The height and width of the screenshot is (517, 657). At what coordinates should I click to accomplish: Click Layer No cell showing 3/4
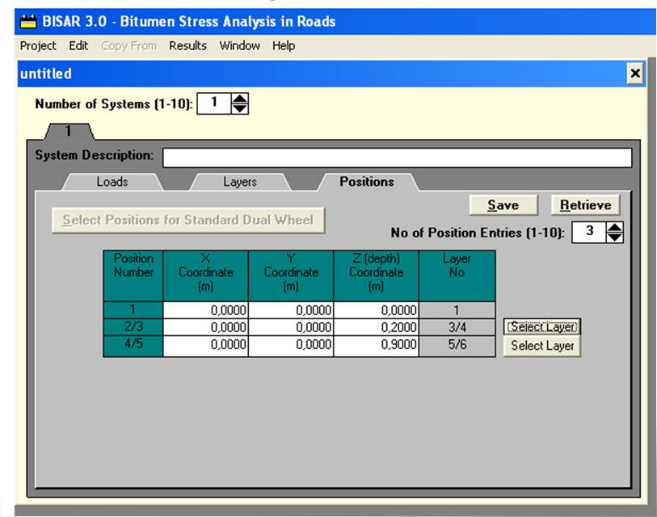(x=457, y=327)
